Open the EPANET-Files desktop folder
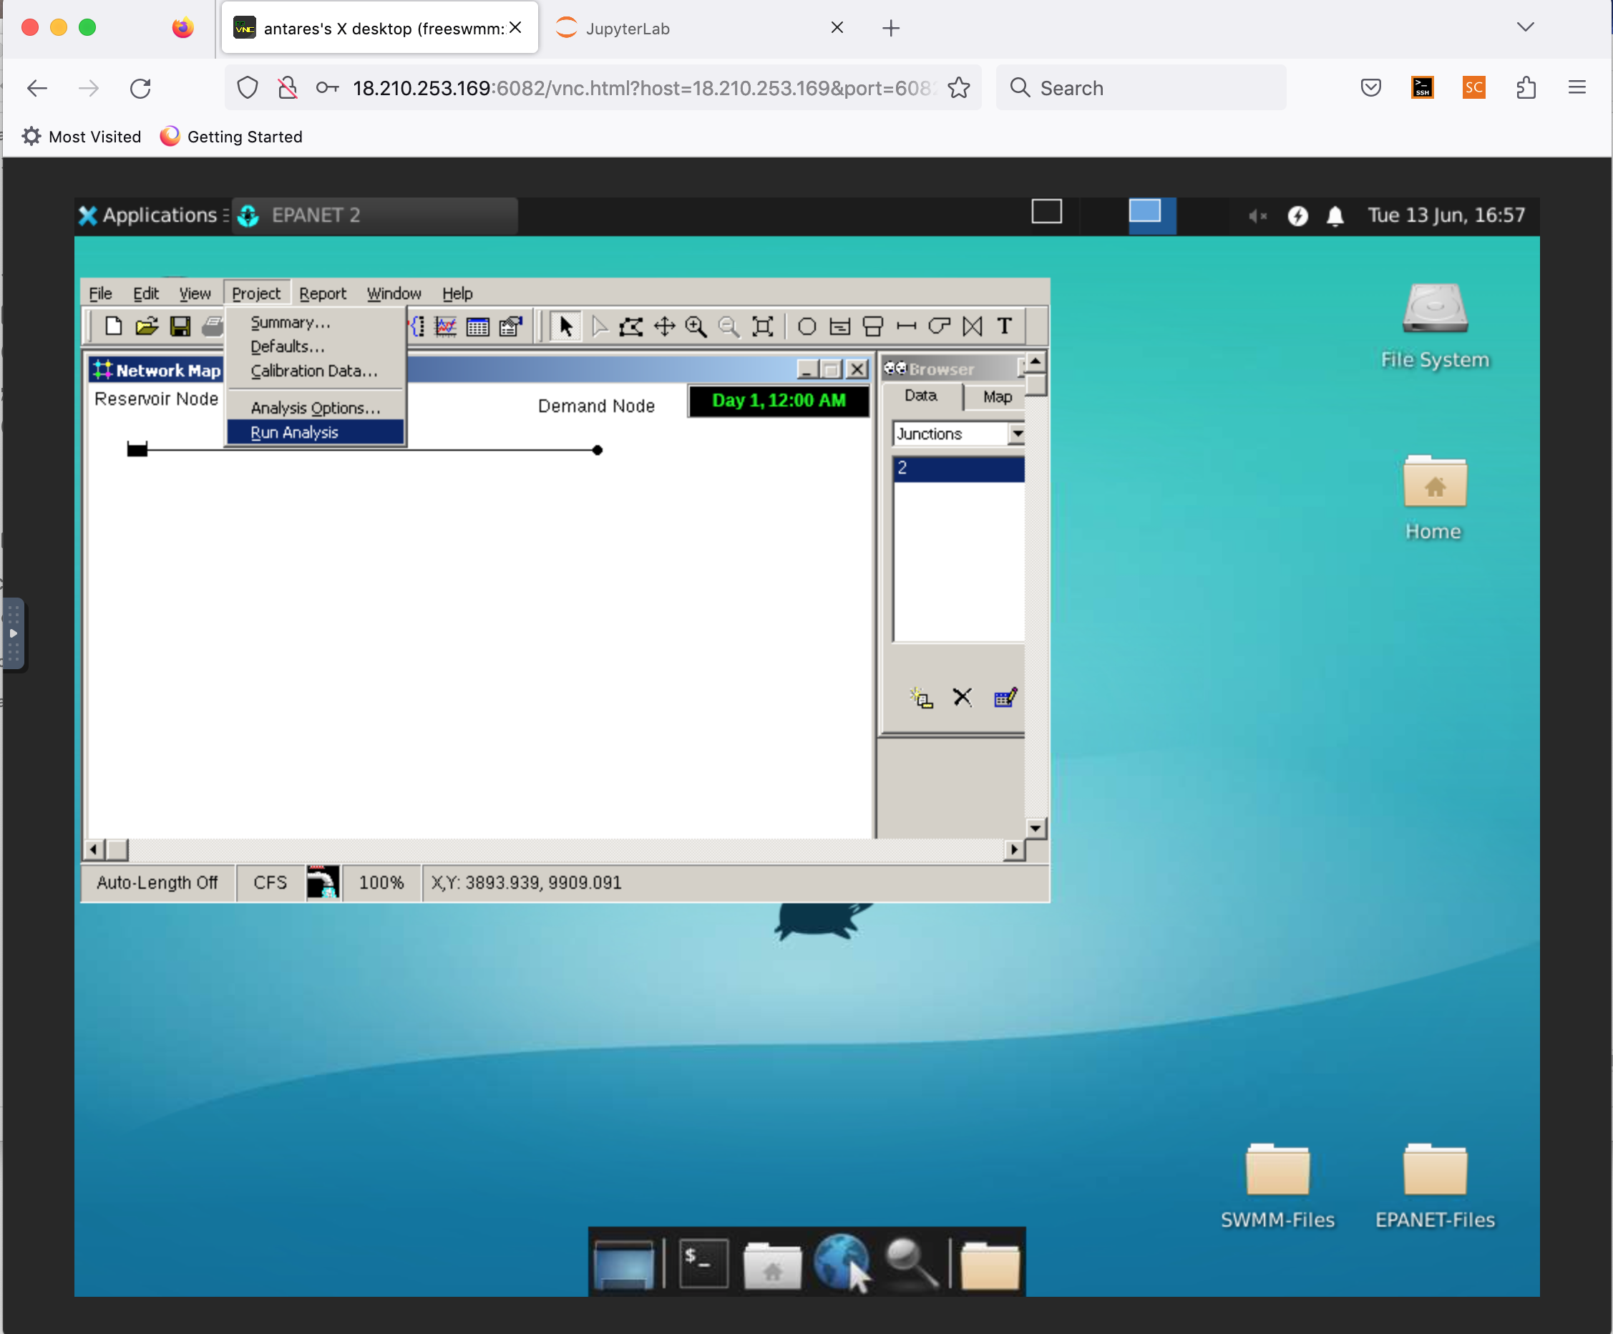The image size is (1613, 1334). [x=1435, y=1187]
